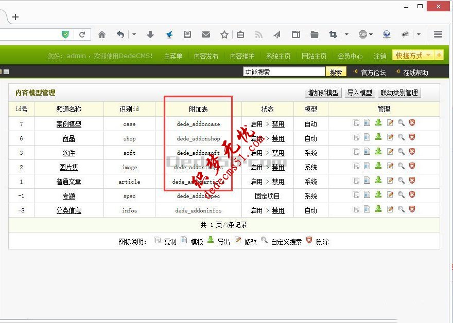Click the browser refresh icon
The image size is (453, 323).
click(82, 34)
